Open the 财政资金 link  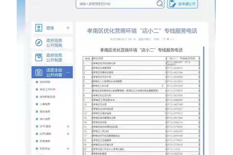[x=45, y=149]
